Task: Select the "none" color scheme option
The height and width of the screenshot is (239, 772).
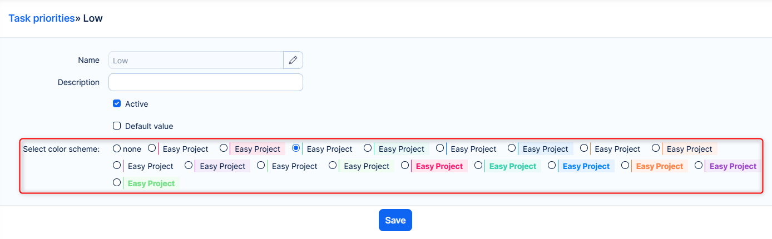Action: click(x=117, y=149)
